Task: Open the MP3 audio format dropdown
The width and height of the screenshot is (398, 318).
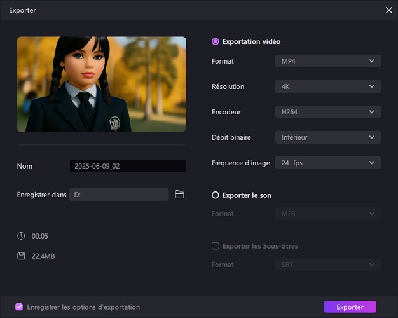Action: tap(327, 214)
